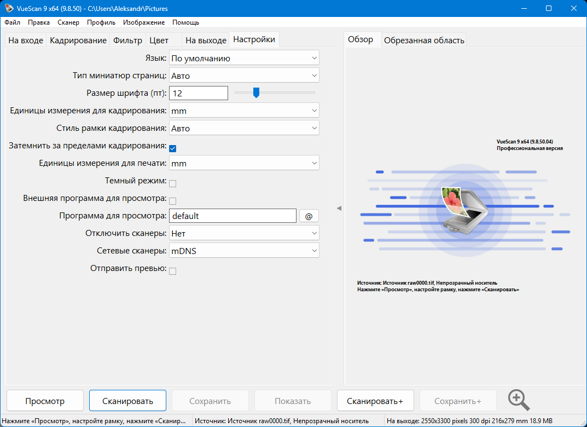Open the Обрезанная область tab

pos(424,41)
